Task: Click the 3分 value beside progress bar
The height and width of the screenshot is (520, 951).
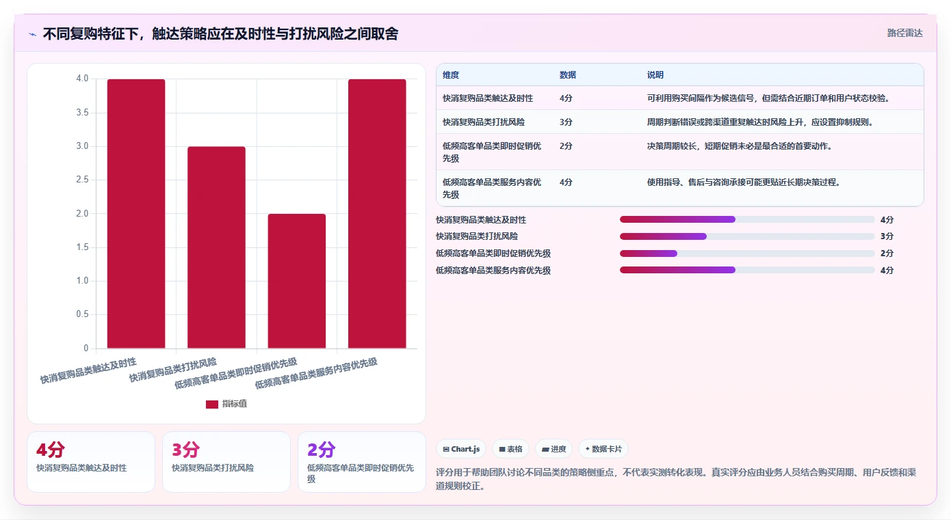Action: pos(887,236)
